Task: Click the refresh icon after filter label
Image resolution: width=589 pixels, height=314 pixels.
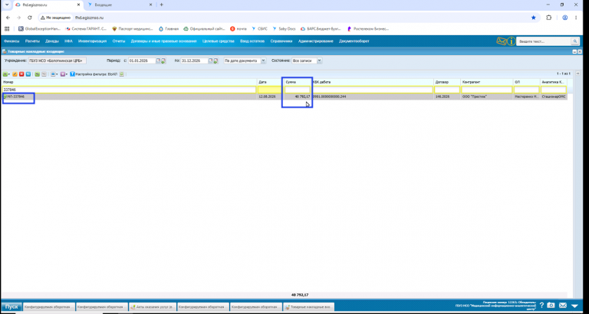Action: point(122,74)
